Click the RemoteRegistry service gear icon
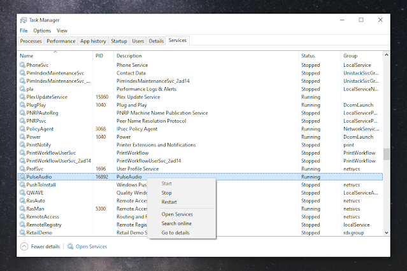407x271 pixels. pos(22,225)
